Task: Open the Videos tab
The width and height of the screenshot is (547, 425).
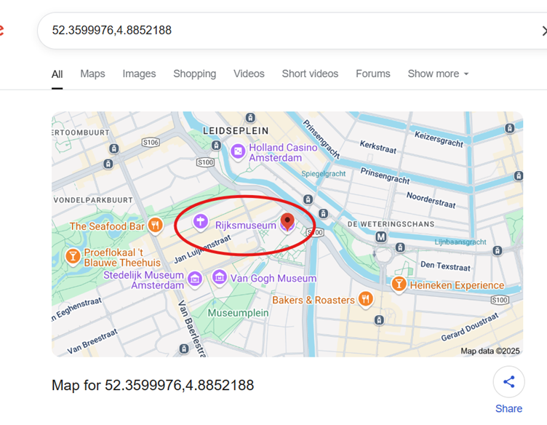Action: pyautogui.click(x=249, y=74)
